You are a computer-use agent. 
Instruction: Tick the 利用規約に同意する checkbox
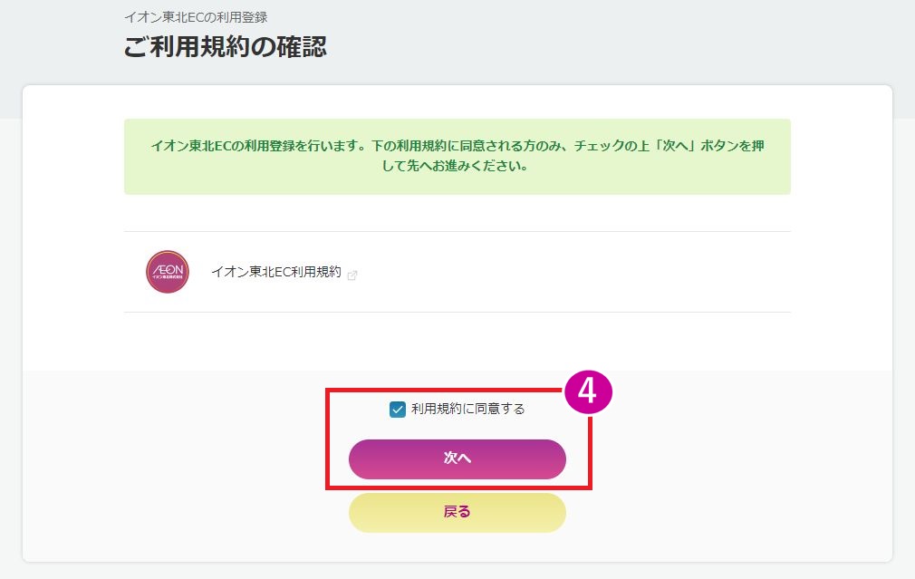[398, 410]
